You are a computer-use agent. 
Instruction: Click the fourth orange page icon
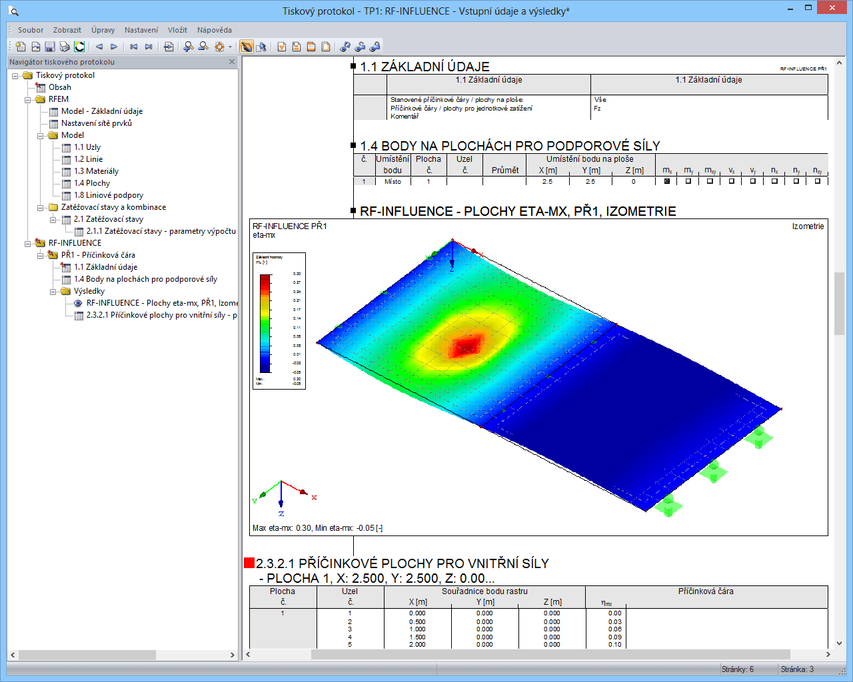point(326,47)
